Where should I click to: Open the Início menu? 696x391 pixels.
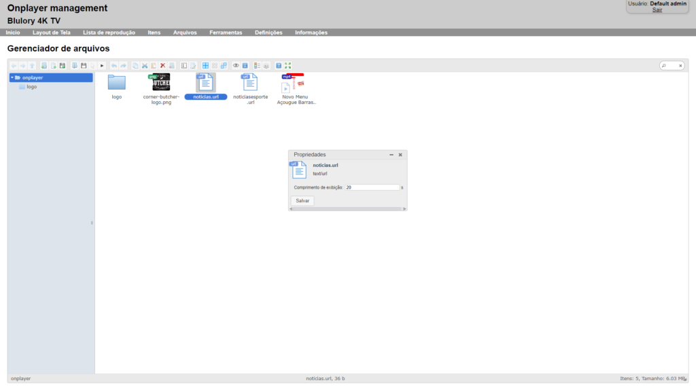pyautogui.click(x=13, y=33)
